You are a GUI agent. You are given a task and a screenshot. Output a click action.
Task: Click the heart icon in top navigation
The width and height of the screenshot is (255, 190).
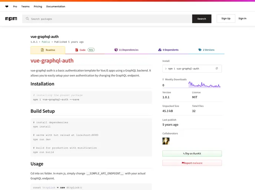(7, 7)
